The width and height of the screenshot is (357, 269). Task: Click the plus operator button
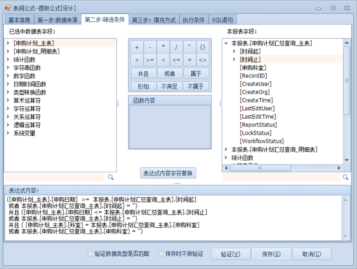(x=137, y=47)
